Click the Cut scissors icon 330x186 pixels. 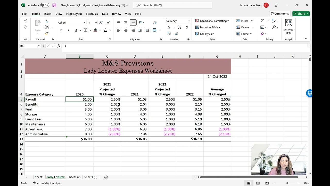tap(47, 21)
